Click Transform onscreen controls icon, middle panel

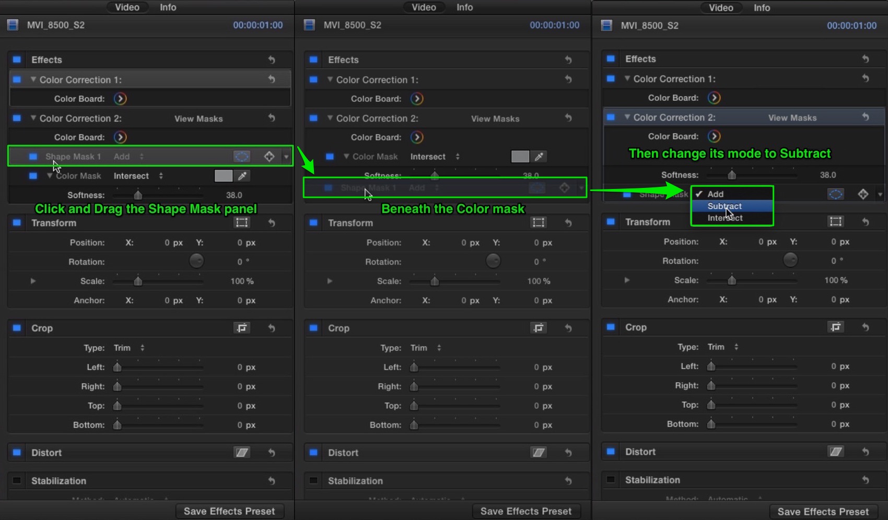[539, 223]
